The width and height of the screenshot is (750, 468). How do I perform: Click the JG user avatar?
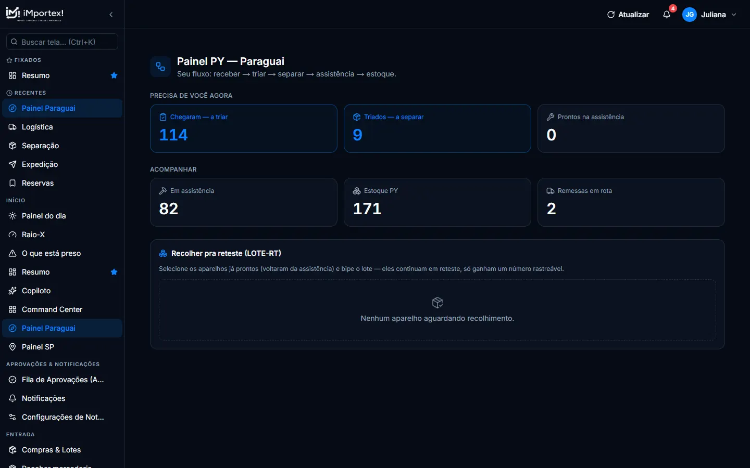click(690, 15)
